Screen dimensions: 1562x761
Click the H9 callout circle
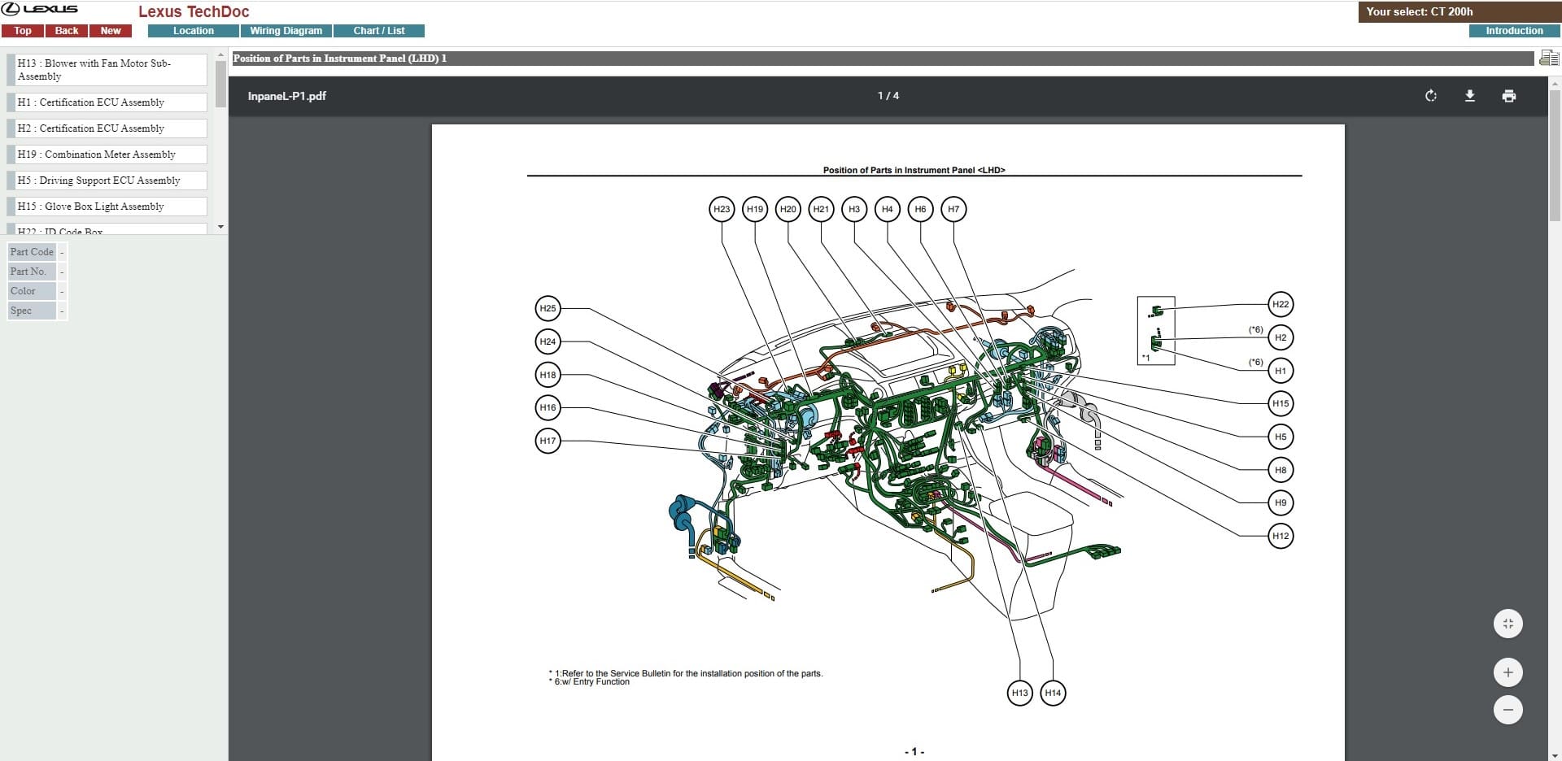click(x=1281, y=502)
